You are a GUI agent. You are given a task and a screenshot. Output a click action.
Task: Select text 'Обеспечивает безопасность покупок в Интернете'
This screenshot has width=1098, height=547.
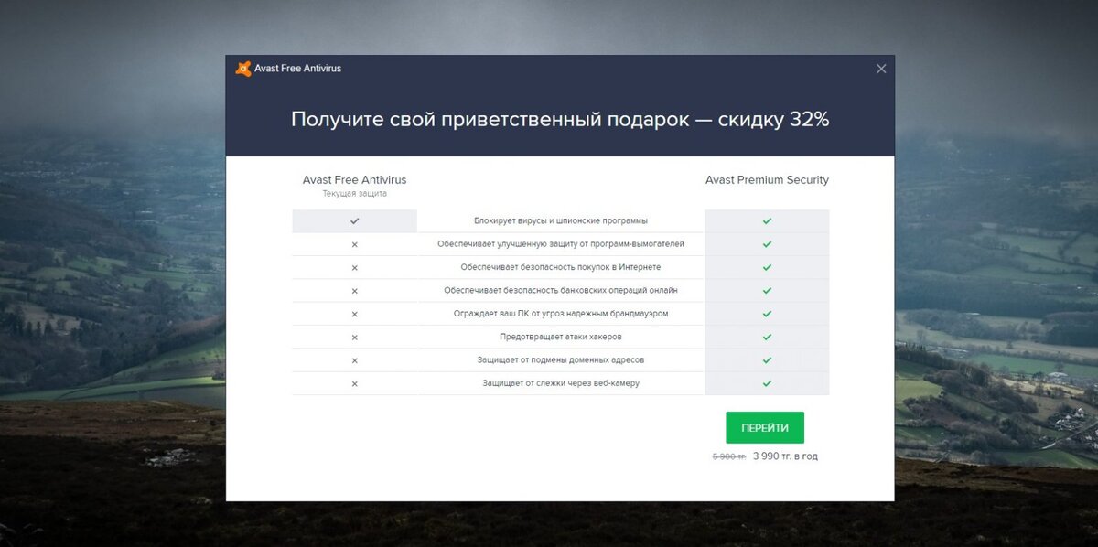561,267
